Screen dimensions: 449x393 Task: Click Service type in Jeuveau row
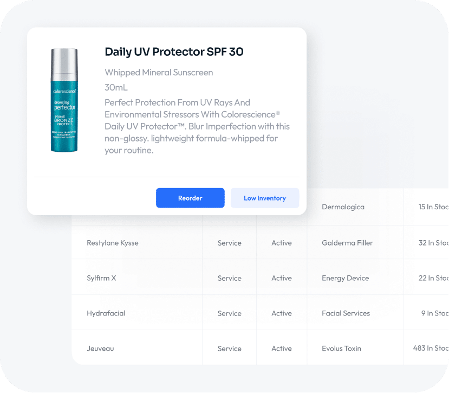coord(230,349)
